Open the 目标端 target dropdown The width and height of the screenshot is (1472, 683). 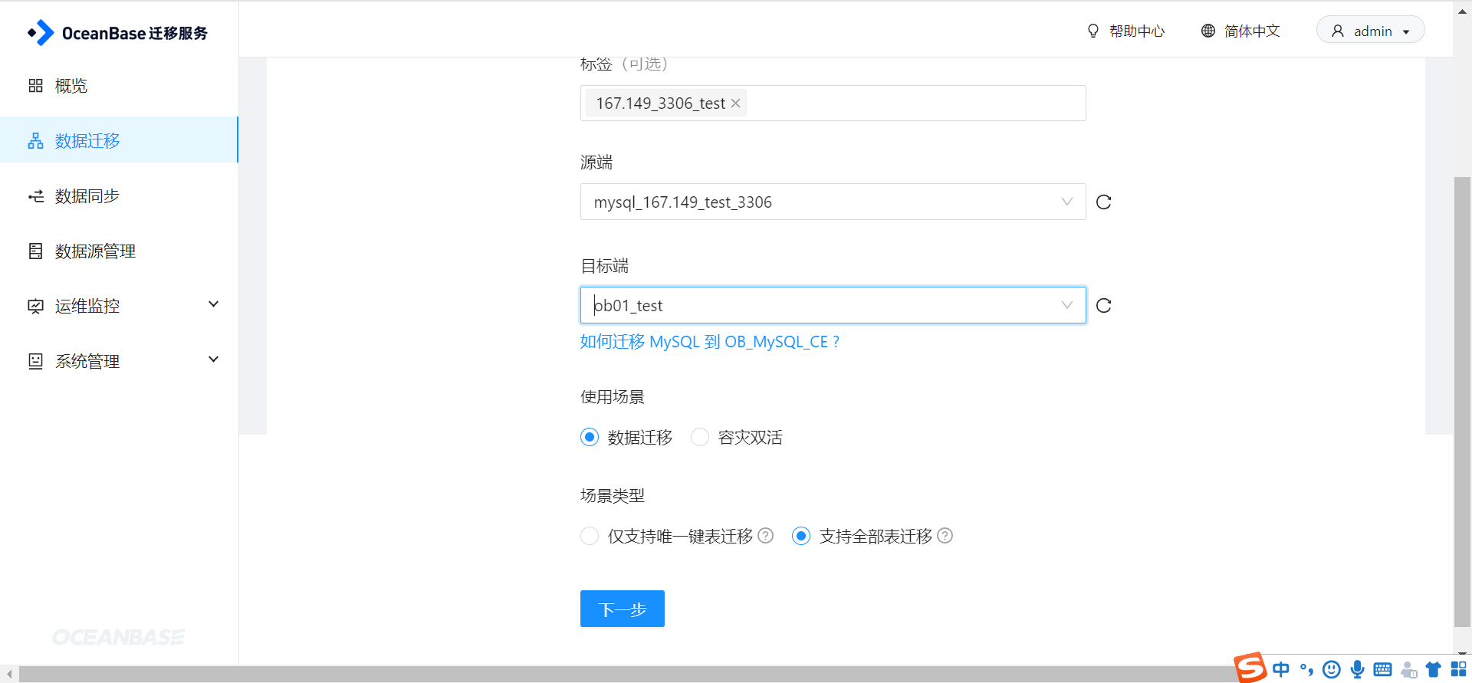(x=833, y=305)
